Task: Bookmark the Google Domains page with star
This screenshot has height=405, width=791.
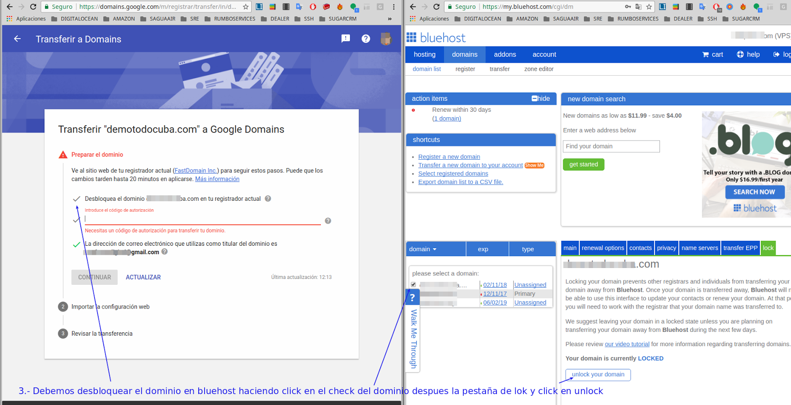Action: tap(246, 7)
